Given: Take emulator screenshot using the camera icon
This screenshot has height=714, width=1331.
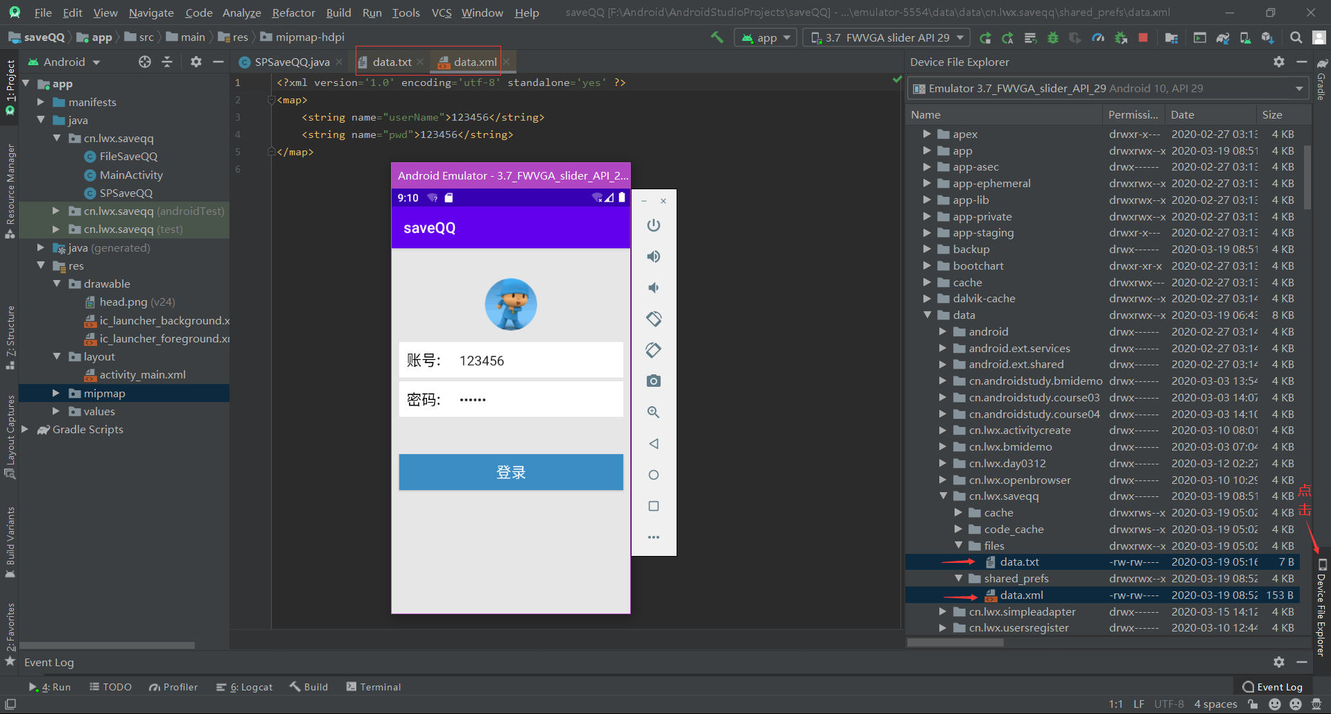Looking at the screenshot, I should click(654, 381).
